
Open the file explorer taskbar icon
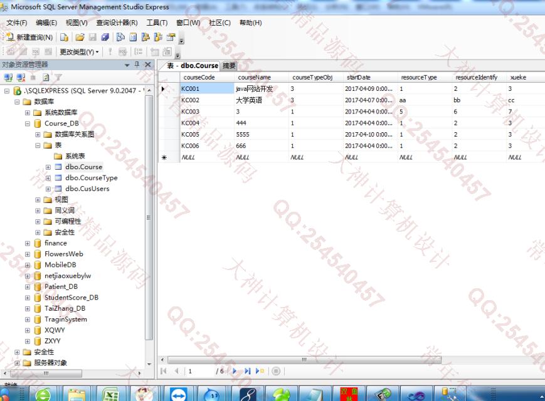77,394
